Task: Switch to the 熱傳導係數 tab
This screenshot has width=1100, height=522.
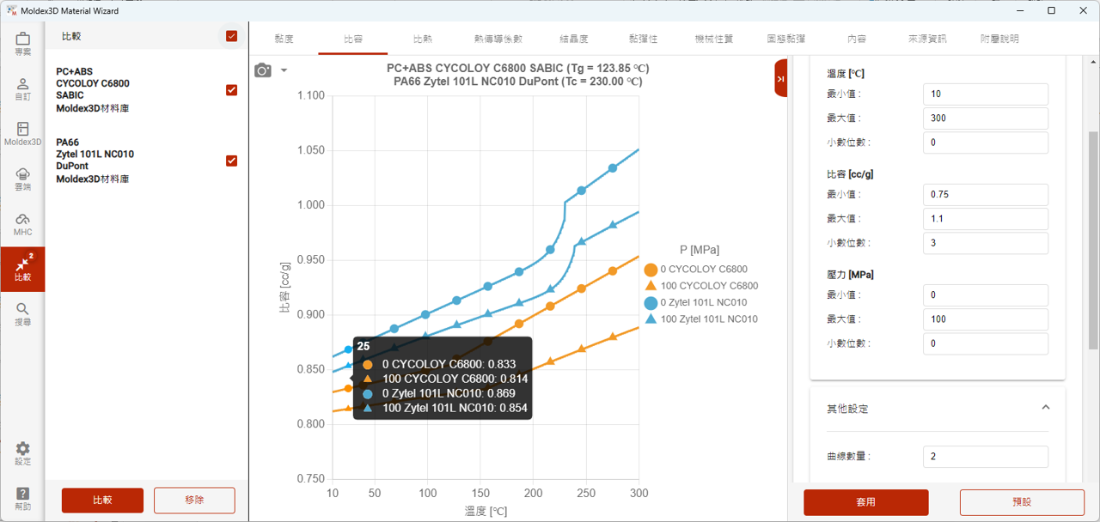Action: tap(498, 39)
